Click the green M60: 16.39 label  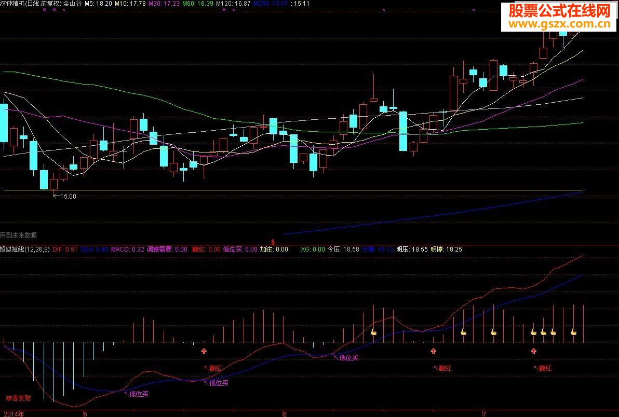(198, 4)
